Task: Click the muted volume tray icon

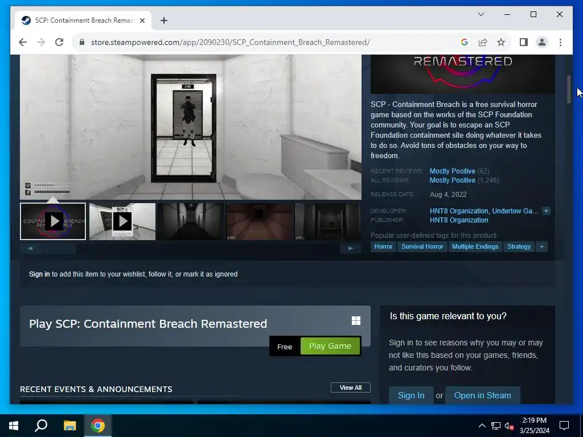Action: point(509,426)
